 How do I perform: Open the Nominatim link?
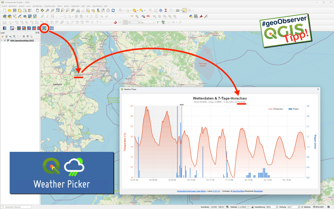(x=258, y=191)
